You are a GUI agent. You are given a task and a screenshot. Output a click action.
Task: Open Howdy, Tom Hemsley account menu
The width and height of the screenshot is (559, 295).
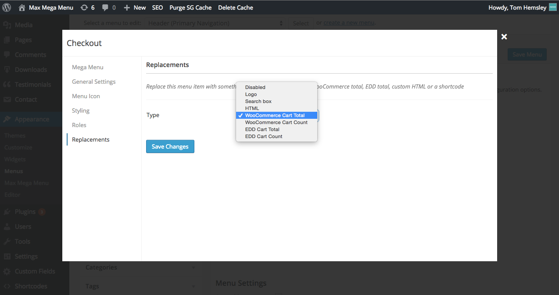522,7
